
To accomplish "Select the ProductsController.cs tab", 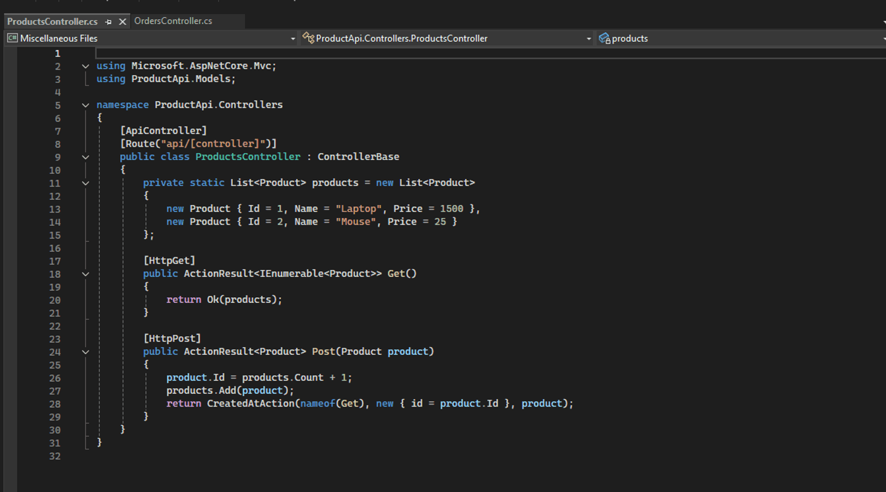I will (x=52, y=22).
